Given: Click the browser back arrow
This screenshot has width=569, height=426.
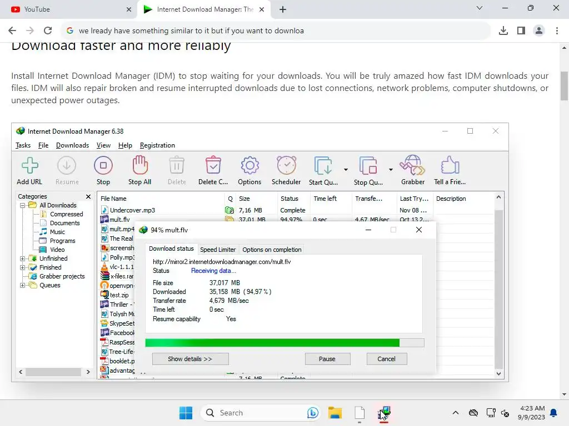Looking at the screenshot, I should pyautogui.click(x=12, y=31).
